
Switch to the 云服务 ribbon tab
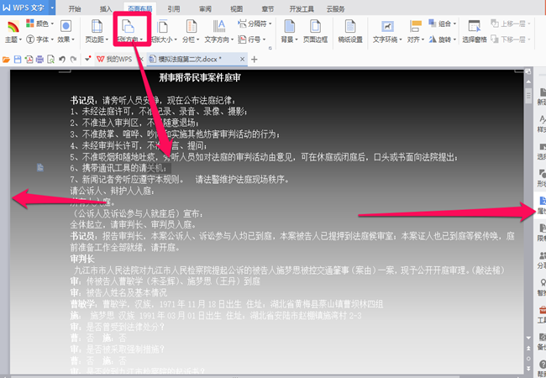tap(336, 8)
